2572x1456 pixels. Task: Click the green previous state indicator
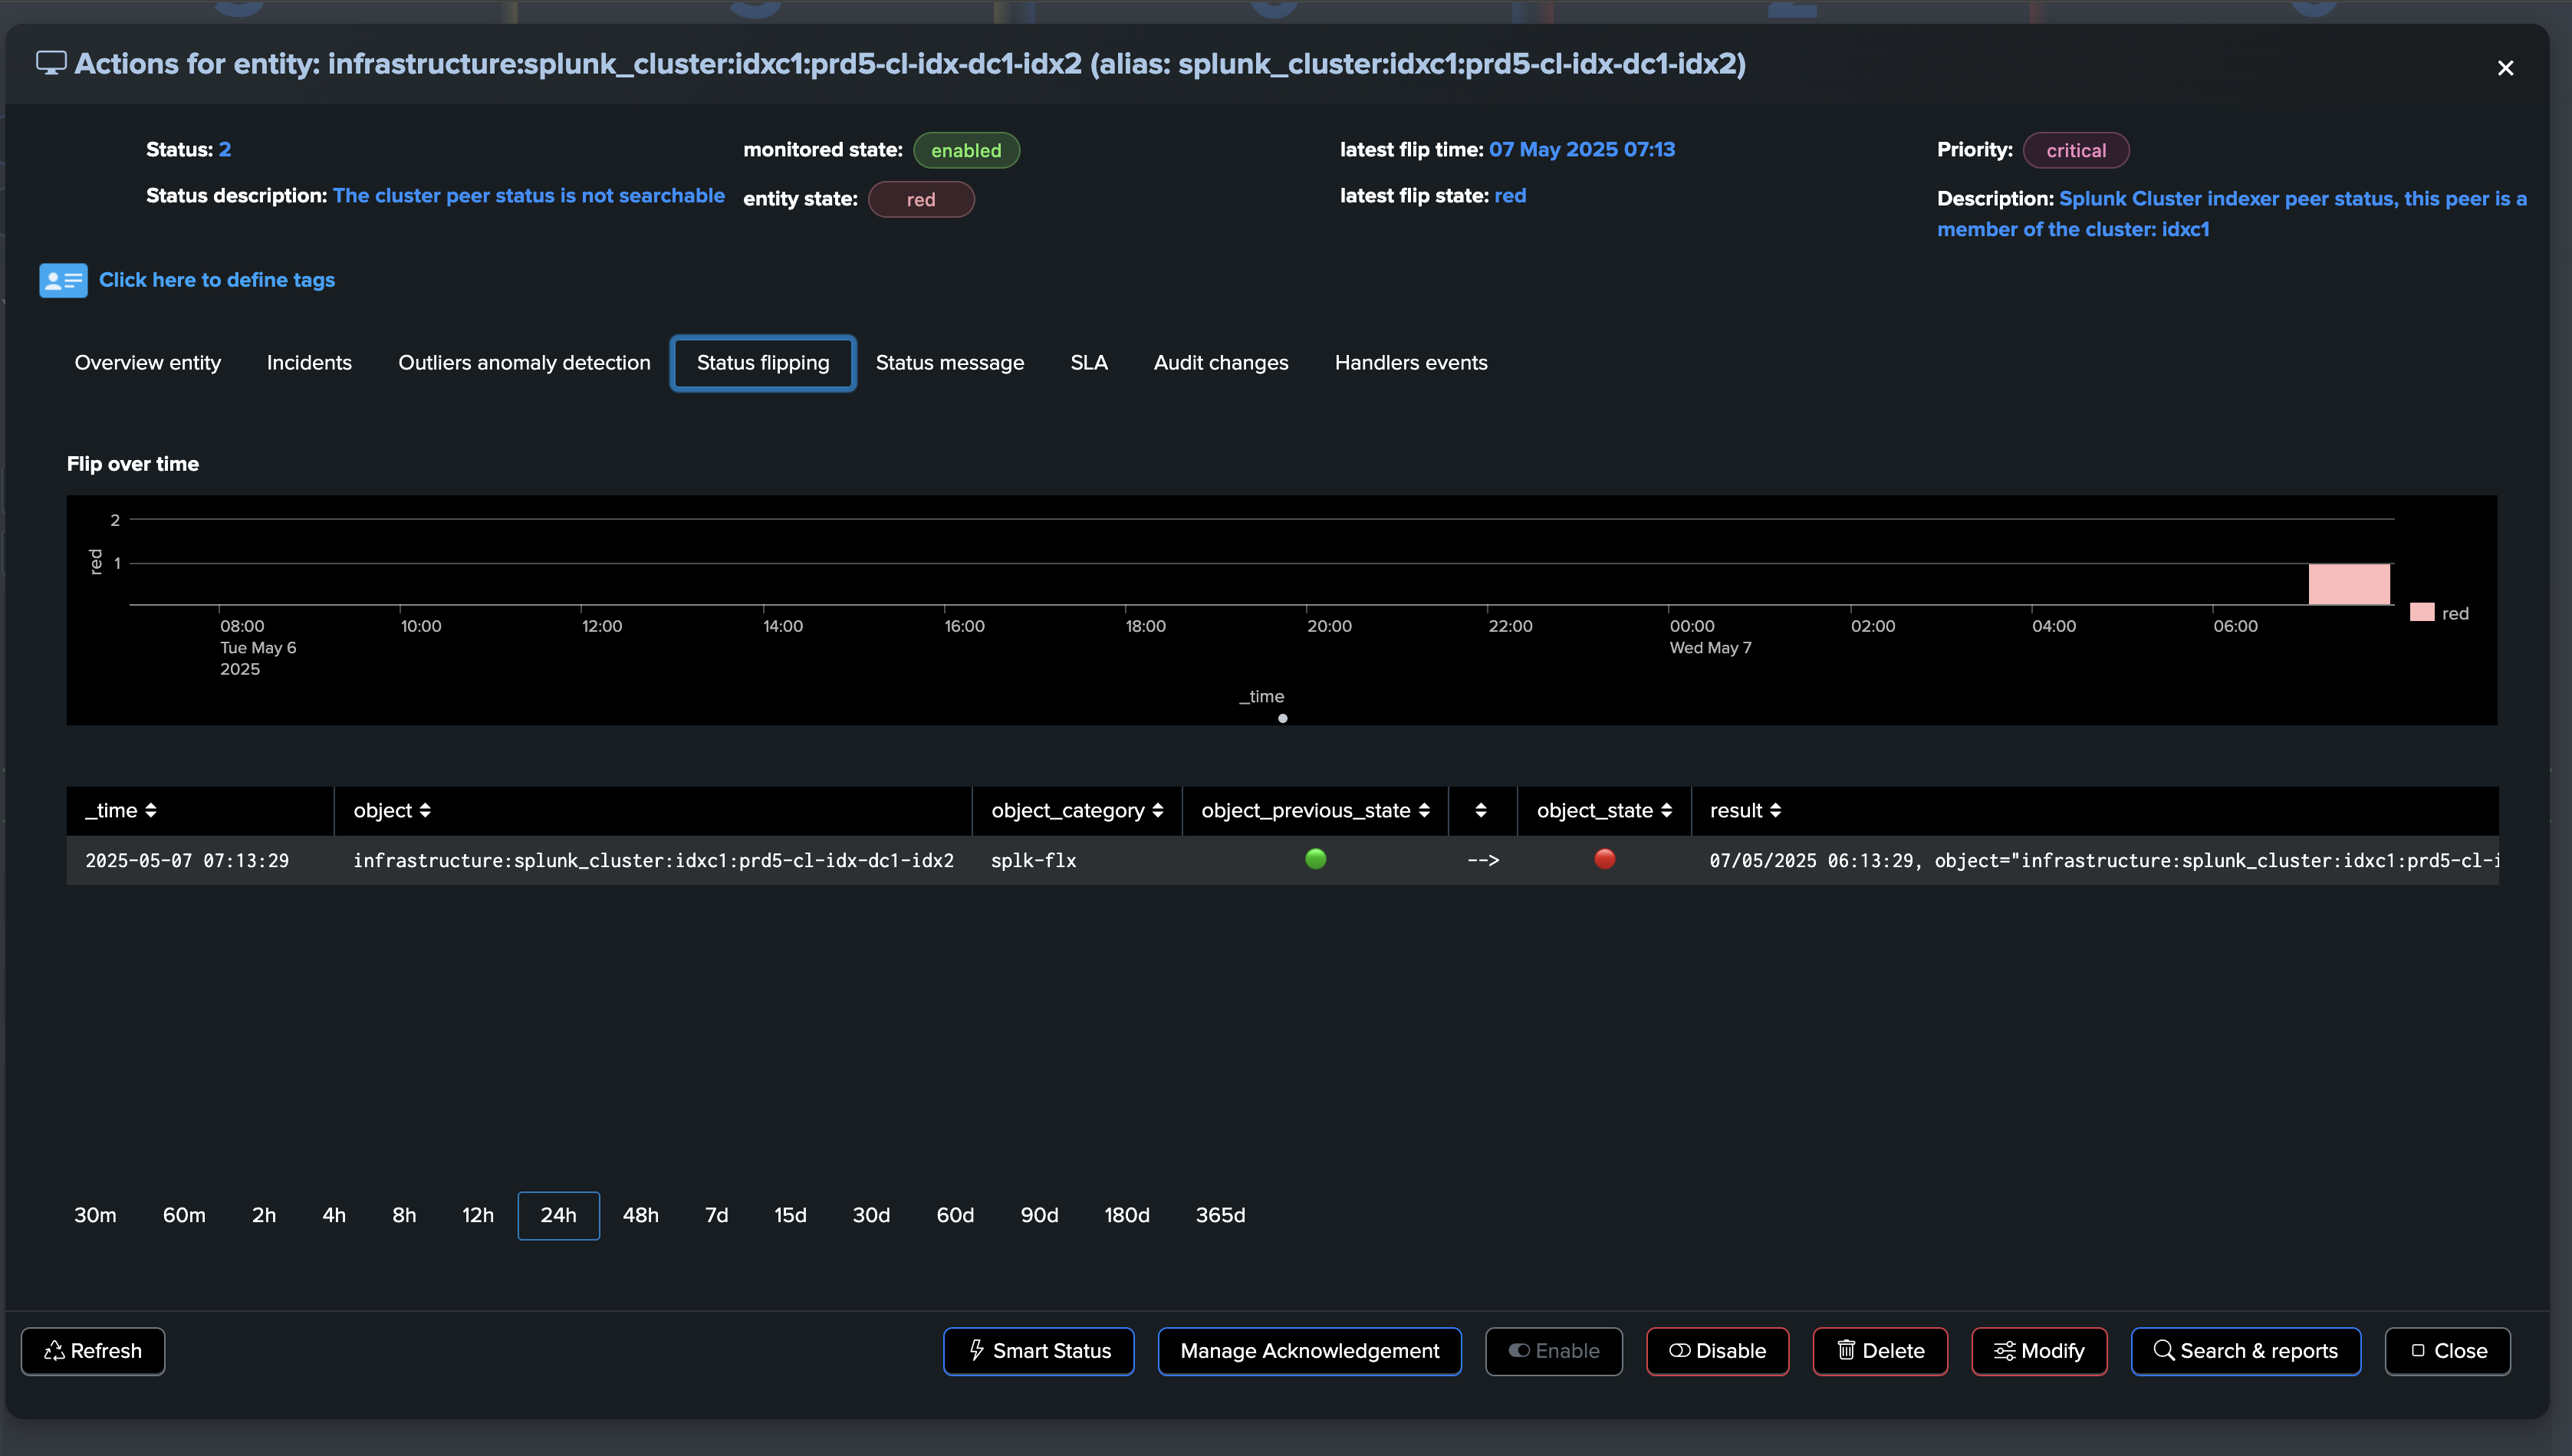pos(1315,859)
